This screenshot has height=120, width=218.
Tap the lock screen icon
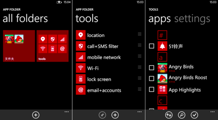(x=81, y=79)
